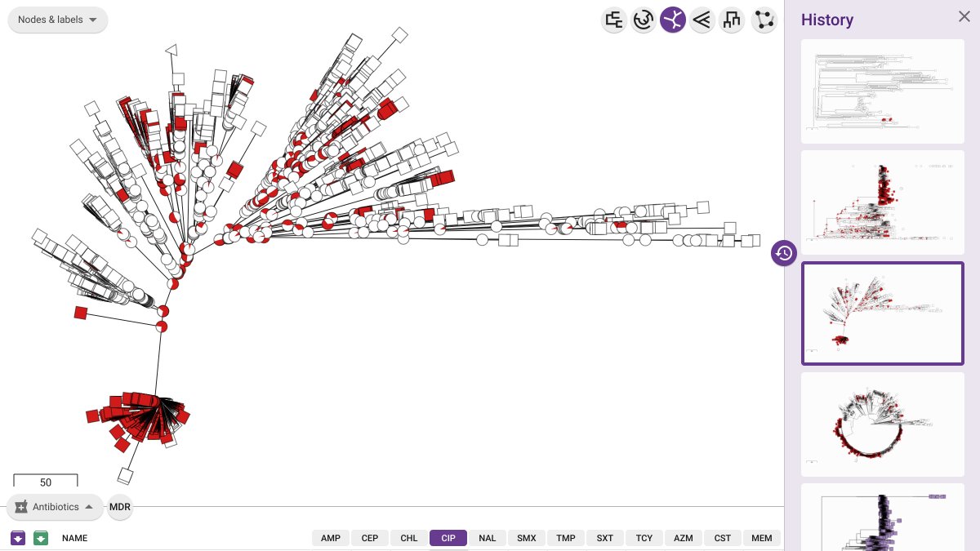Select the MEM antibiotic column
980x551 pixels.
click(762, 538)
